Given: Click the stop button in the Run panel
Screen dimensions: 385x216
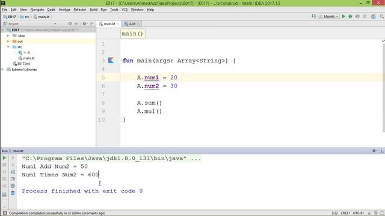Looking at the screenshot, I should 4,165.
